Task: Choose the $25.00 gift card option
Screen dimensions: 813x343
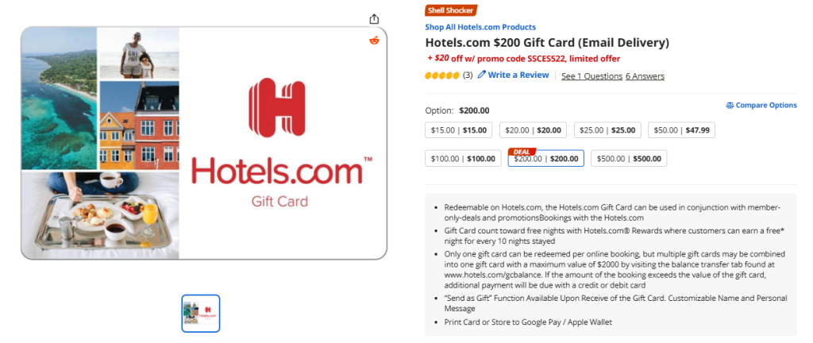Action: click(607, 130)
